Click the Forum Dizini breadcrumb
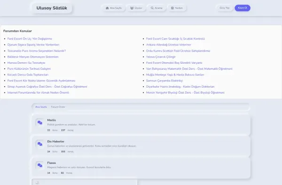Image resolution: width=282 pixels, height=185 pixels. click(58, 107)
